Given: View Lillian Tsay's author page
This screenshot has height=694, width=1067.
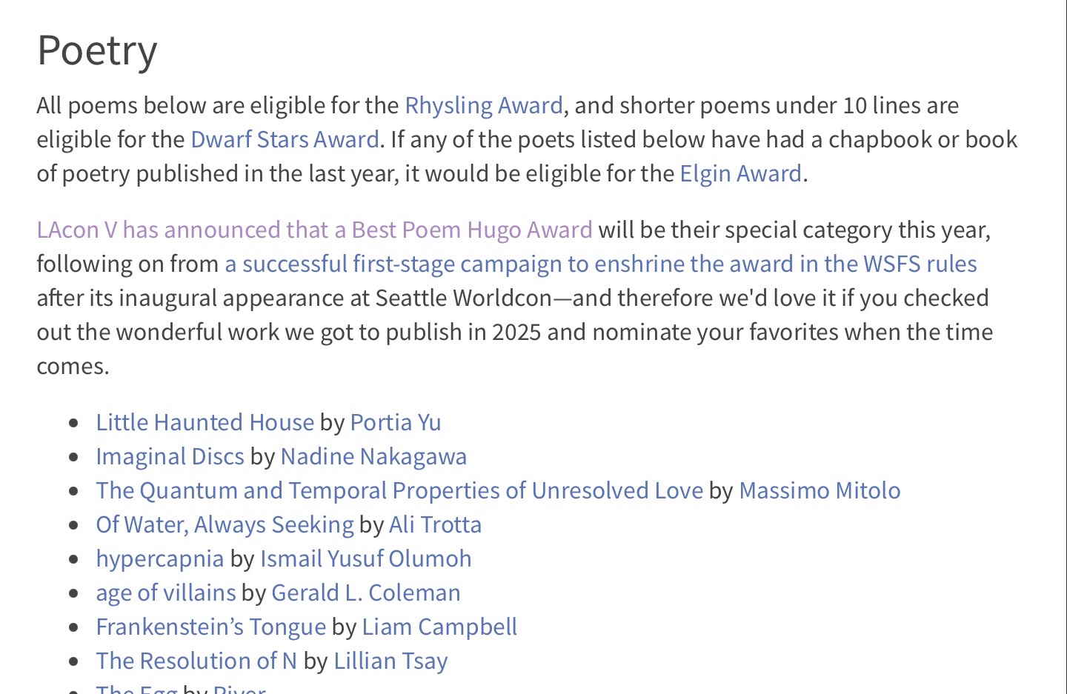Looking at the screenshot, I should (x=390, y=661).
